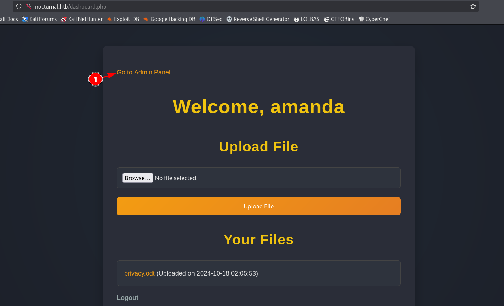This screenshot has height=306, width=504.
Task: Click the orange Upload File button
Action: 258,206
